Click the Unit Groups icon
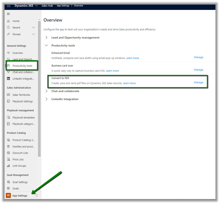The width and height of the screenshot is (220, 204). pos(8,166)
